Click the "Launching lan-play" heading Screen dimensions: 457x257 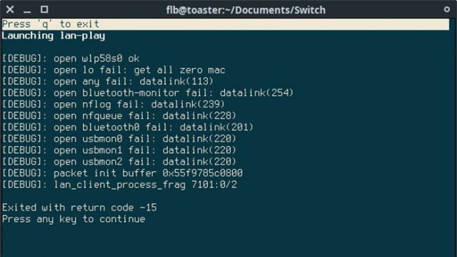point(53,36)
